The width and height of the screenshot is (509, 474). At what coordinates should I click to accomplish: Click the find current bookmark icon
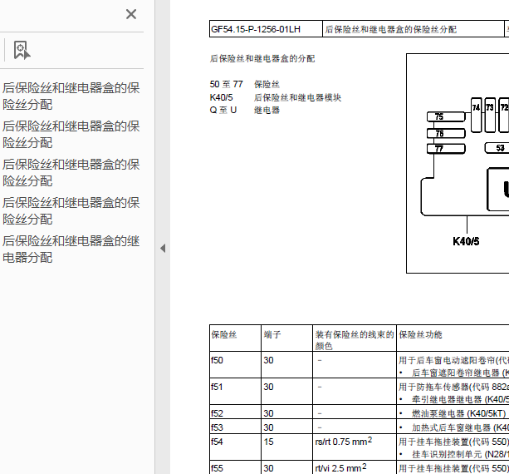pos(22,51)
